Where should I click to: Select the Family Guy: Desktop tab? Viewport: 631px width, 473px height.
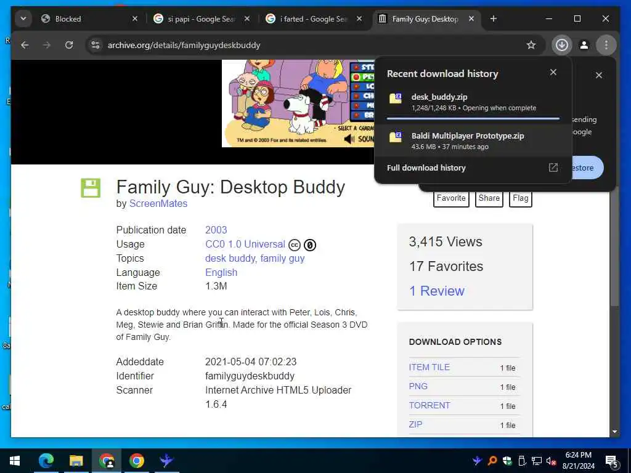pyautogui.click(x=426, y=18)
